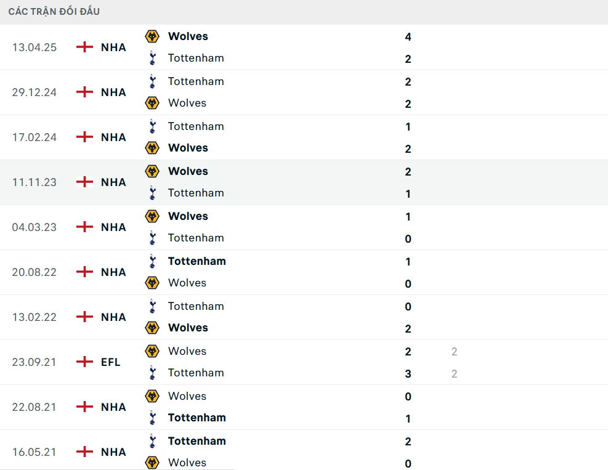The width and height of the screenshot is (608, 470).
Task: Click the Wolves crest in the 16.05.21 match
Action: [x=152, y=463]
